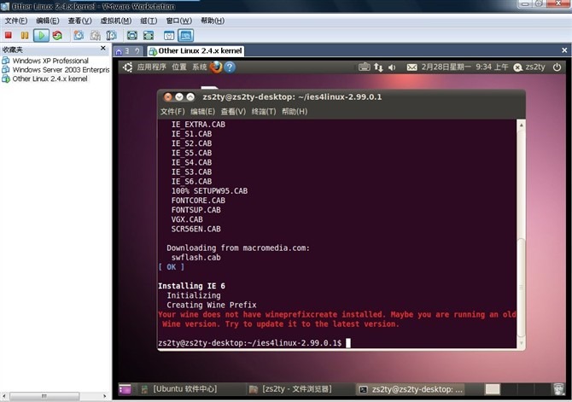
Task: Open the mail envelope indicator
Action: tap(411, 67)
